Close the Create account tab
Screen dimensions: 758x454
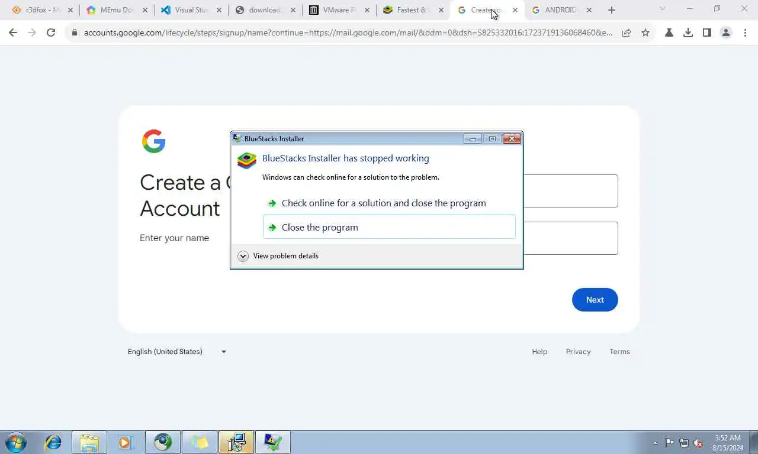point(515,10)
